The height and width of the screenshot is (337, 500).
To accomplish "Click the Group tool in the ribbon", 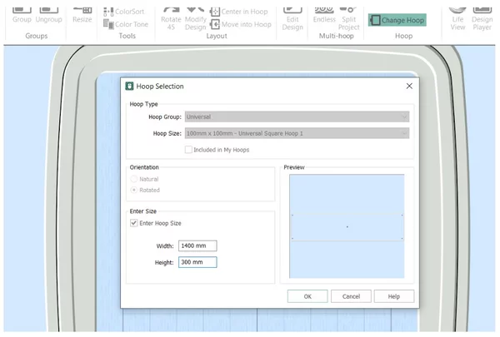I will [22, 15].
